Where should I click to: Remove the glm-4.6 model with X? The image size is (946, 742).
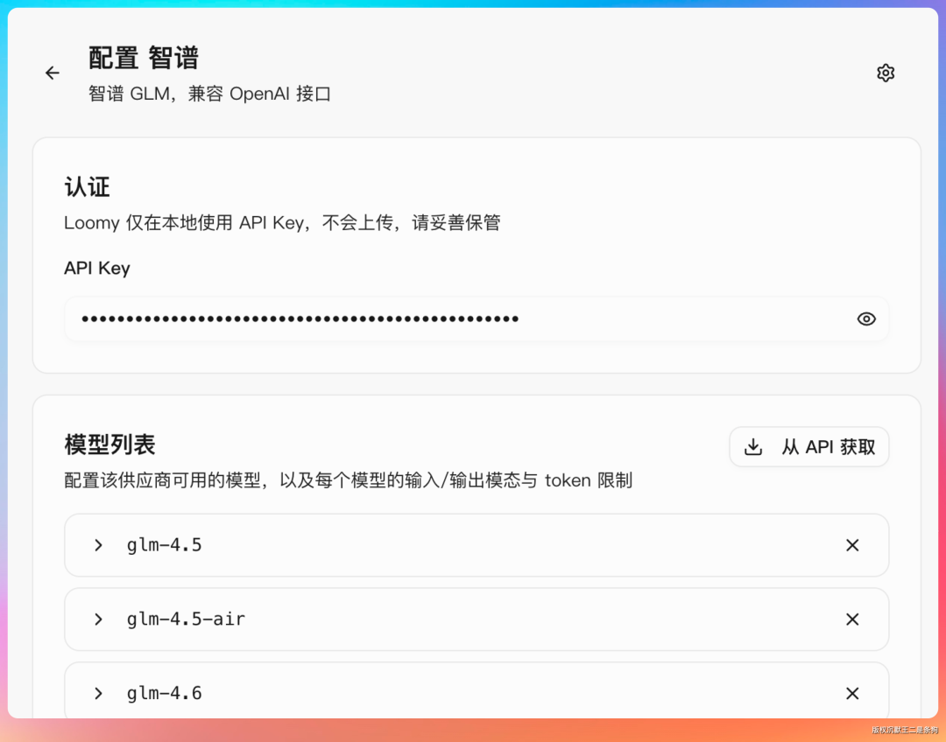[x=852, y=693]
